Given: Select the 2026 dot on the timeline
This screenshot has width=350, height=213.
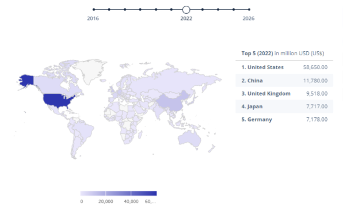Looking at the screenshot, I should coord(249,9).
